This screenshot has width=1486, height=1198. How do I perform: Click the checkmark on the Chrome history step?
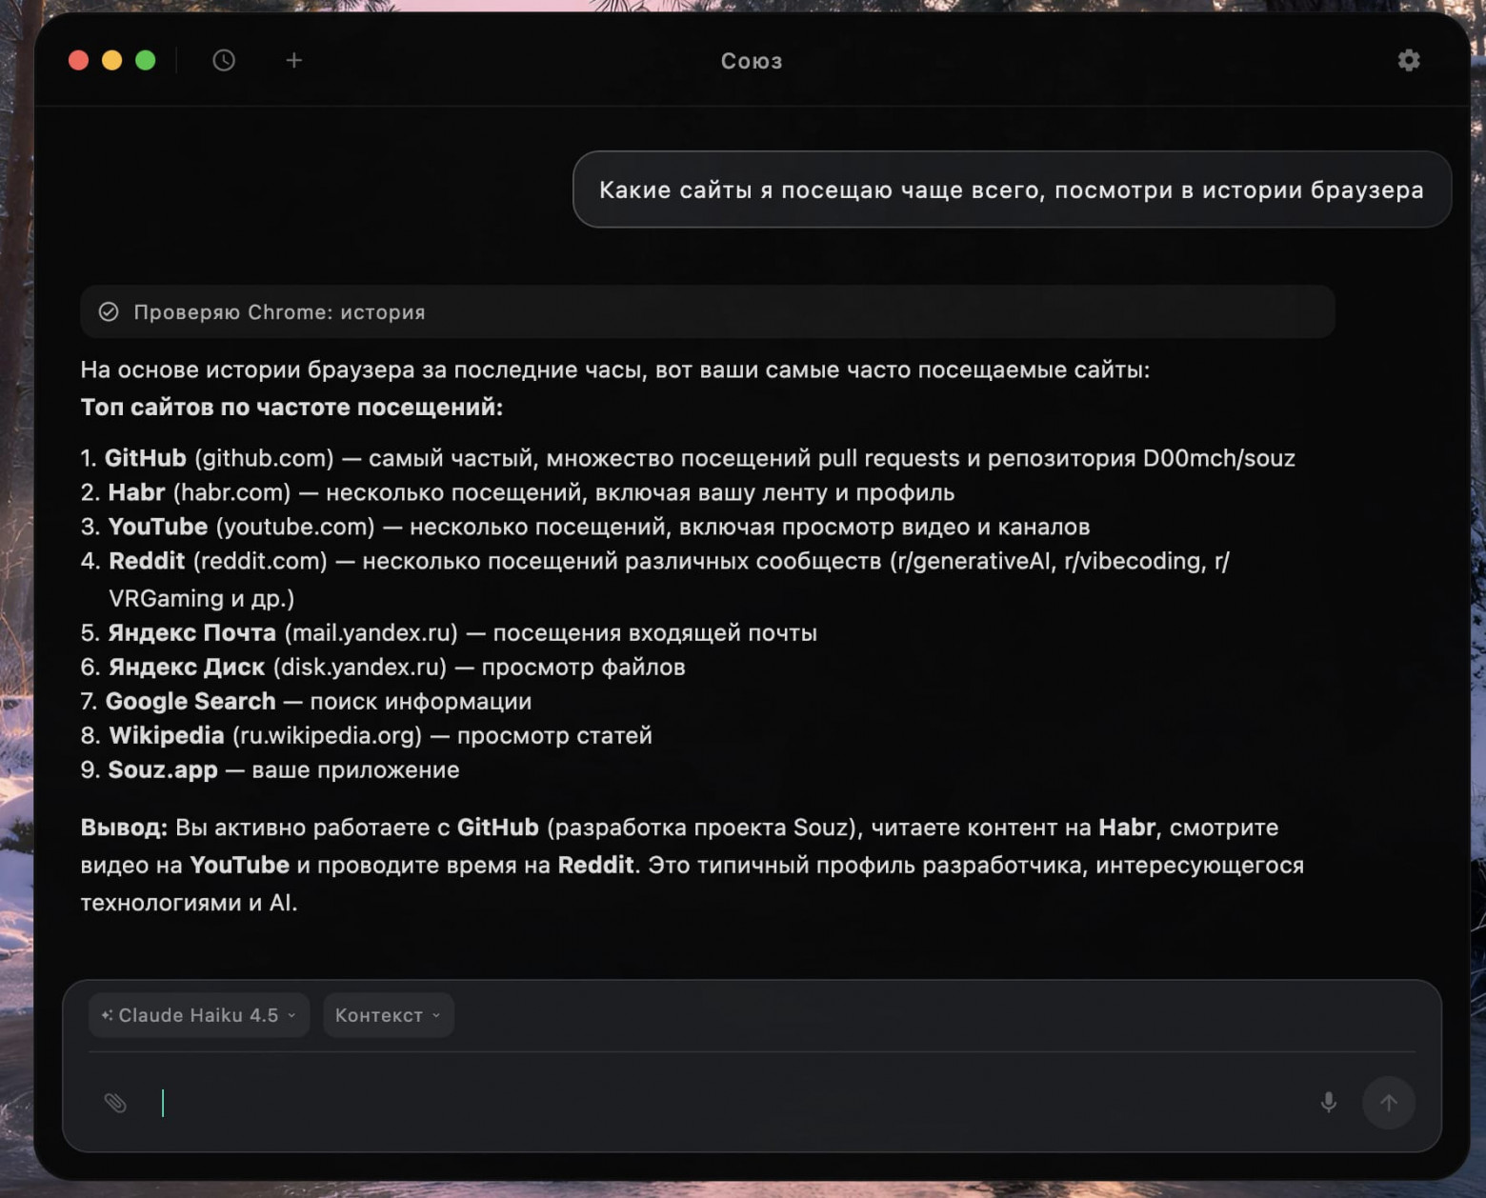108,311
